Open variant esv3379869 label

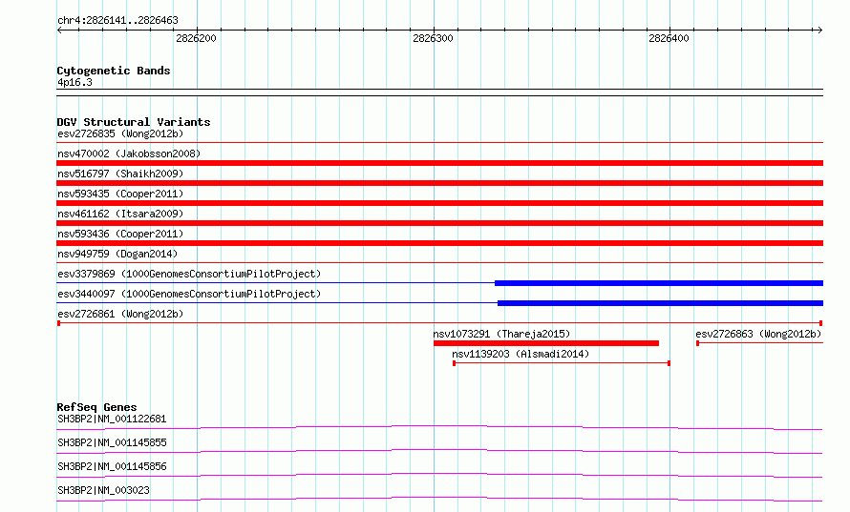(189, 274)
